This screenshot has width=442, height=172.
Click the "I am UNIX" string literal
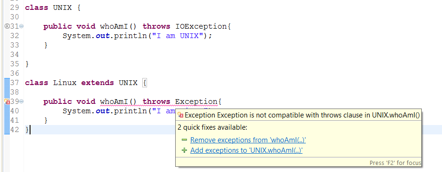click(178, 36)
